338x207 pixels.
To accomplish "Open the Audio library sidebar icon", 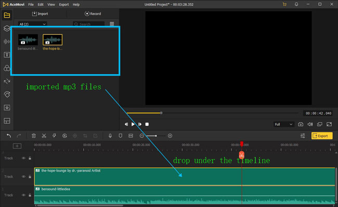I will pos(7,42).
